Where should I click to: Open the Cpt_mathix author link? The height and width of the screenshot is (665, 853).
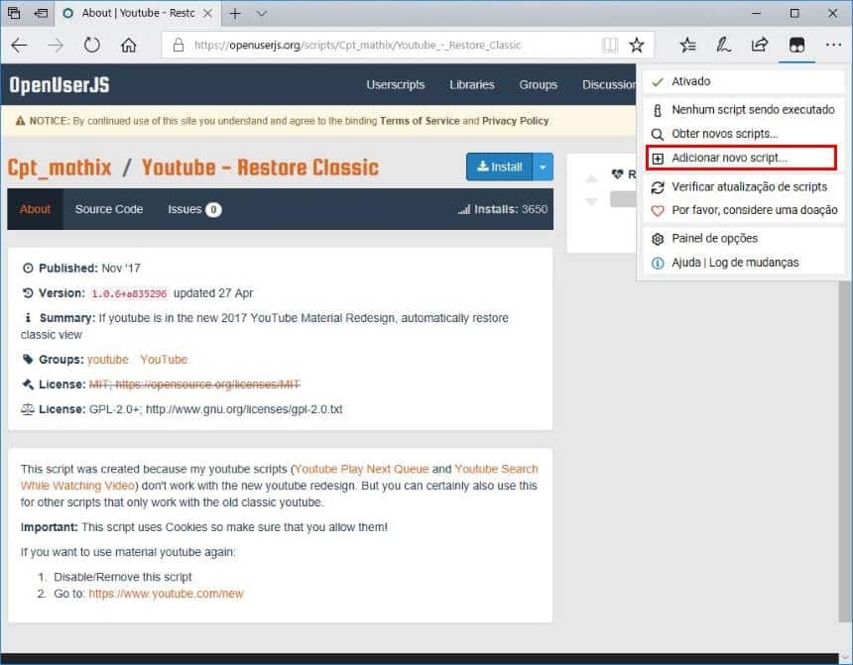click(60, 167)
